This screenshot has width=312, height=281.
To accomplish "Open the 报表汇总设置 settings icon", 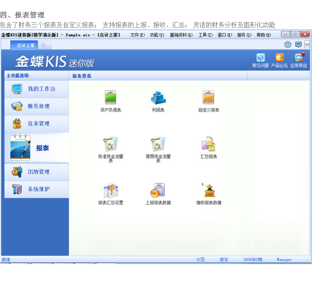I will [111, 190].
